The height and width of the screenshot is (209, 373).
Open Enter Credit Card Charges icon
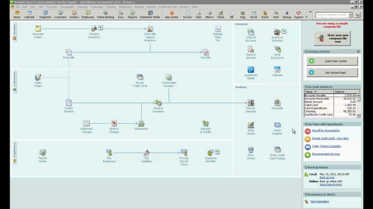pos(277,150)
